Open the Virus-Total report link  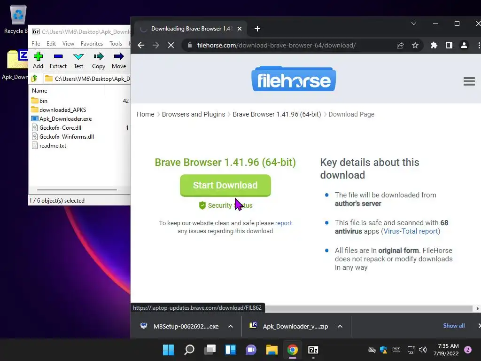(x=411, y=231)
